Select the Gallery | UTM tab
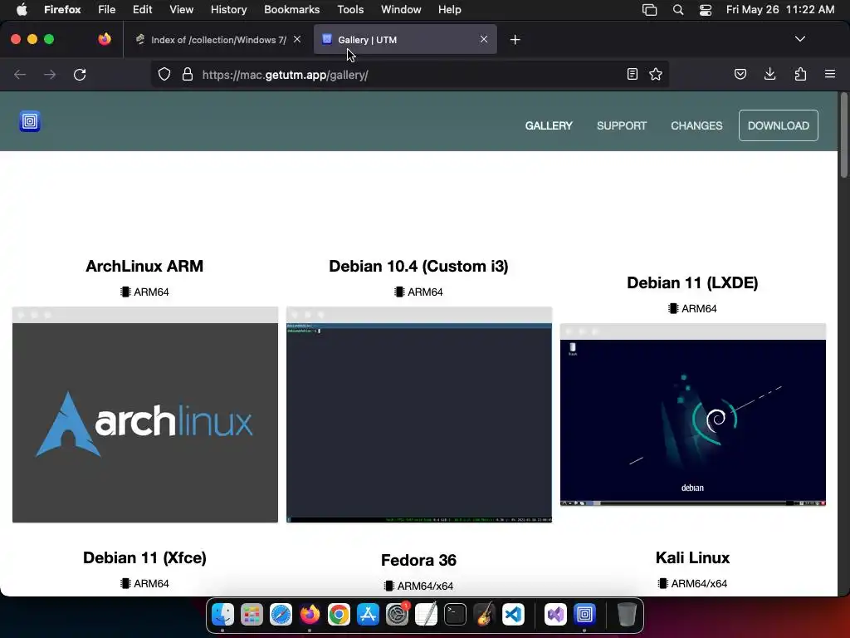This screenshot has height=638, width=850. [405, 40]
